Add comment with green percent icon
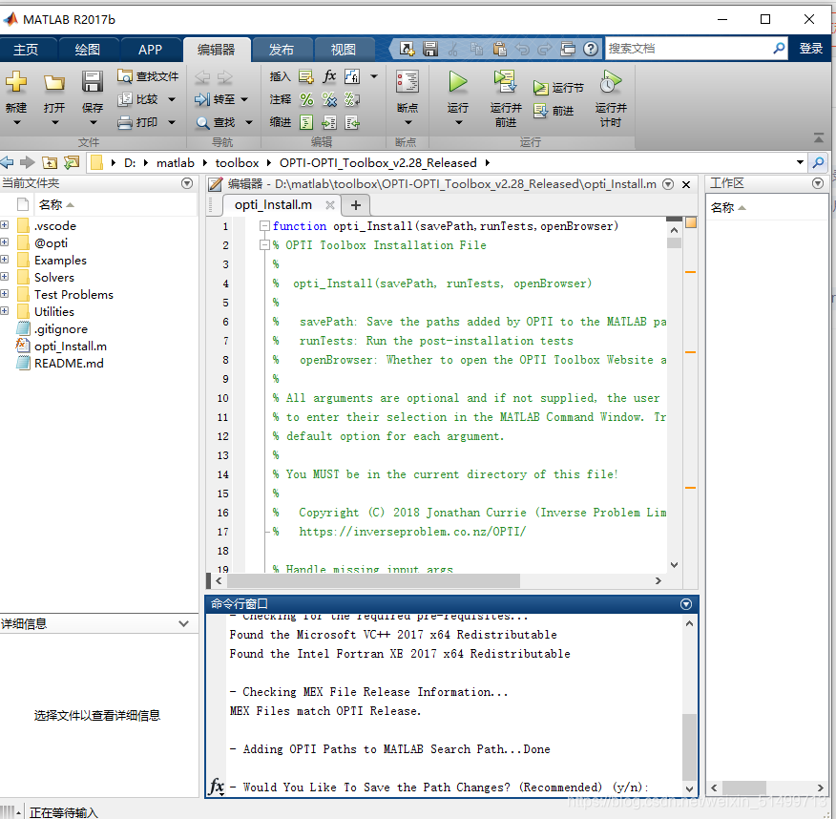 [306, 99]
